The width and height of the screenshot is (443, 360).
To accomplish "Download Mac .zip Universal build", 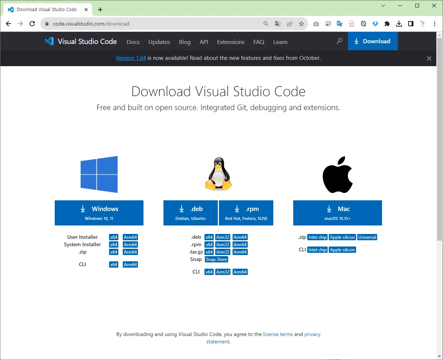I will coord(367,237).
